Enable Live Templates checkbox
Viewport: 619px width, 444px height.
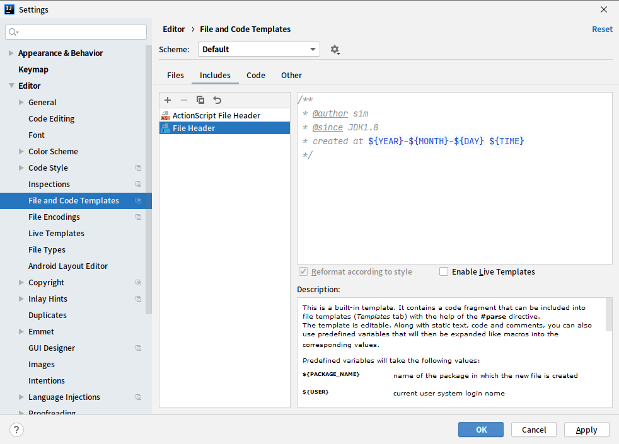[x=444, y=271]
